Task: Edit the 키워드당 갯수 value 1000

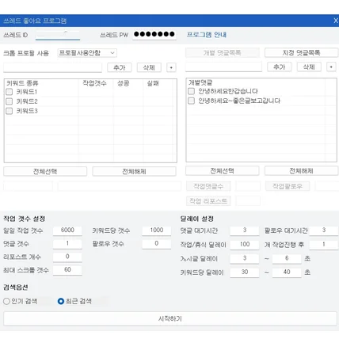Action: coord(157,230)
